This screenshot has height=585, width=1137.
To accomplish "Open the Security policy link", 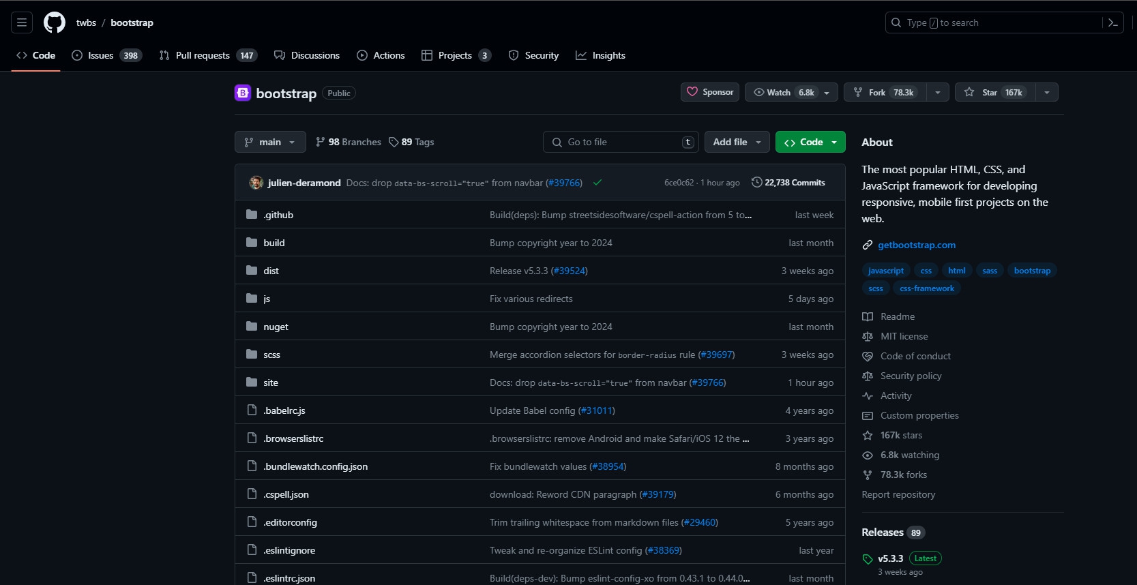I will [x=911, y=376].
